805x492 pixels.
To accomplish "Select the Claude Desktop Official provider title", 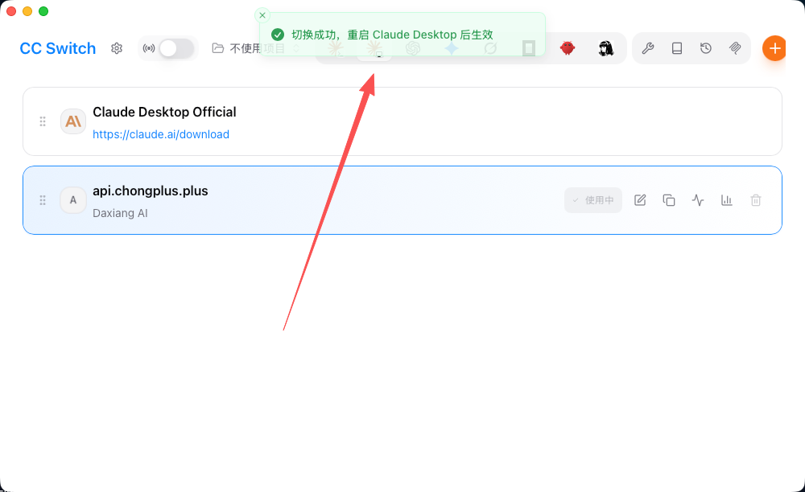I will pos(164,112).
